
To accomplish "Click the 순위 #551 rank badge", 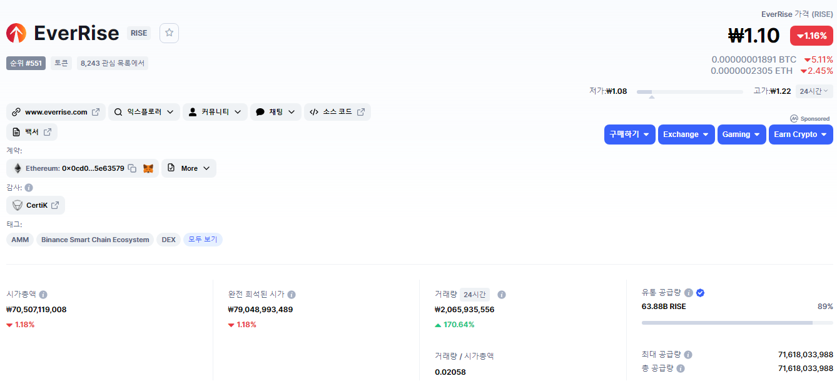I will pyautogui.click(x=26, y=63).
